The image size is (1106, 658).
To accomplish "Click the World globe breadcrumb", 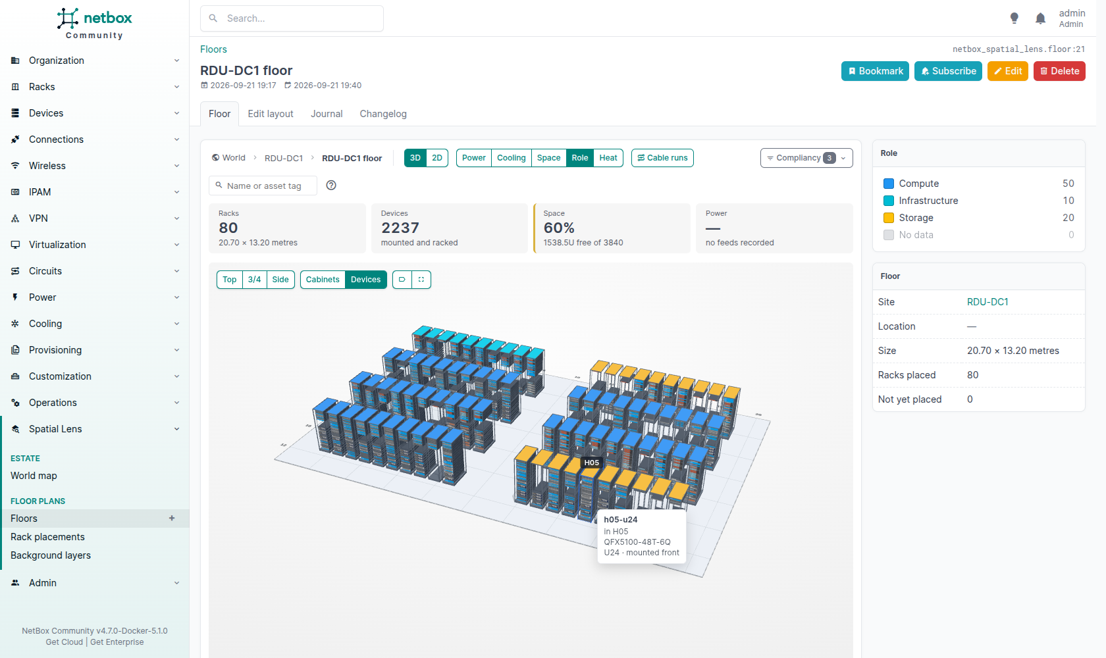I will pyautogui.click(x=228, y=158).
